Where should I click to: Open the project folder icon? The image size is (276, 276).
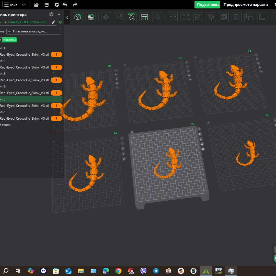(36, 5)
